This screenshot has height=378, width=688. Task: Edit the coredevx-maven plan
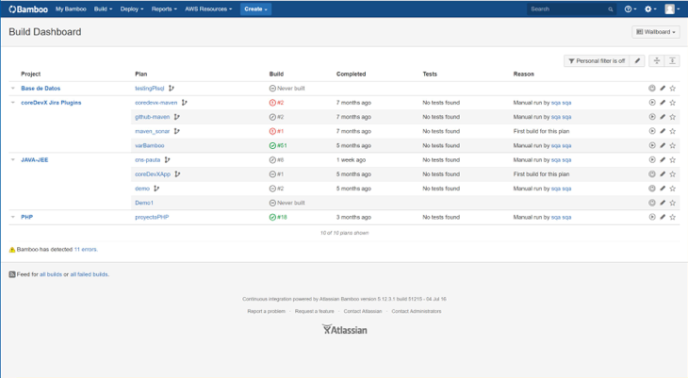pos(663,103)
